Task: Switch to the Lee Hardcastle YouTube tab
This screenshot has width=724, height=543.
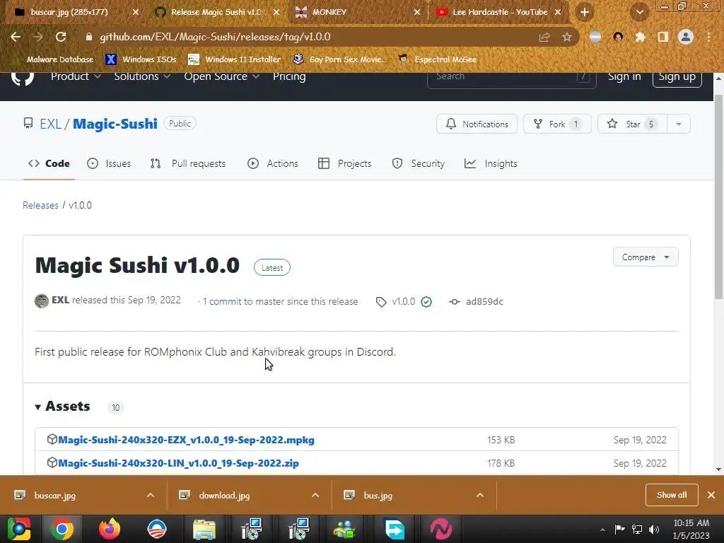Action: click(500, 13)
